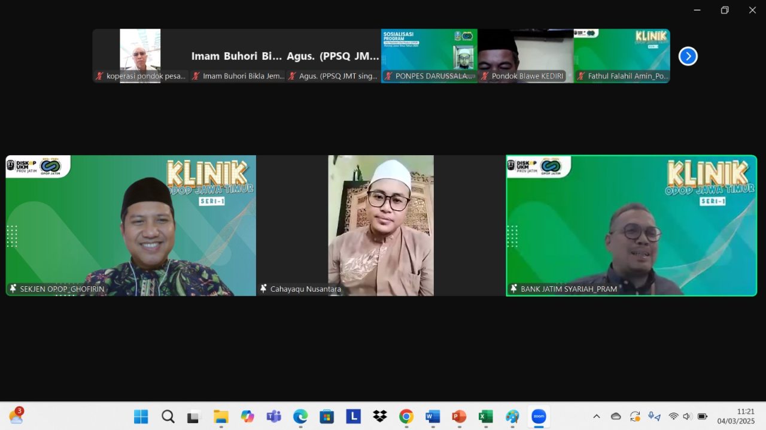Select the Cahayaqu Nusantara video tile
This screenshot has width=766, height=430.
pos(381,226)
